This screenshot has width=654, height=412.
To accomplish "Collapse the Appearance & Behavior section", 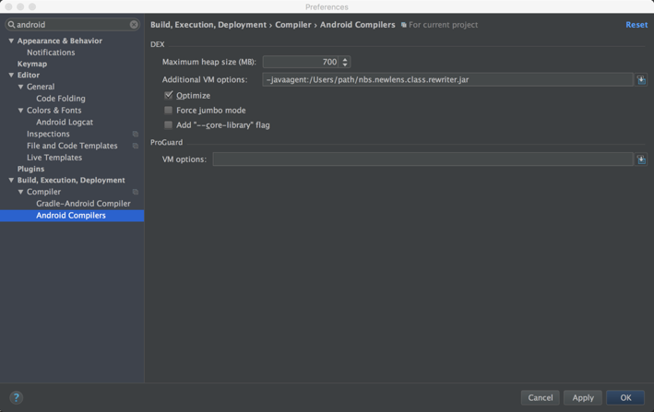I will click(11, 41).
